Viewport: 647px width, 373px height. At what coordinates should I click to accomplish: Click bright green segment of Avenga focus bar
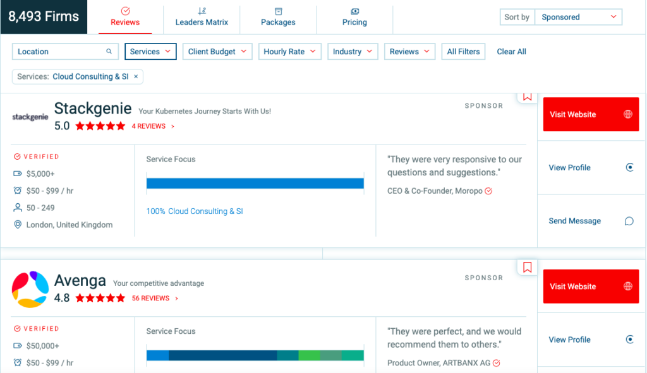click(309, 355)
